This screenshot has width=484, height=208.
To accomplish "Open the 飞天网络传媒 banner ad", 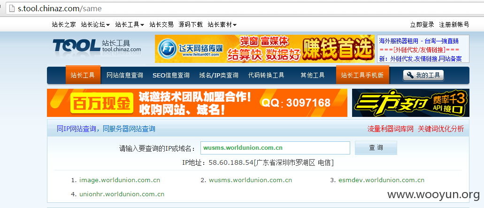I will click(264, 49).
